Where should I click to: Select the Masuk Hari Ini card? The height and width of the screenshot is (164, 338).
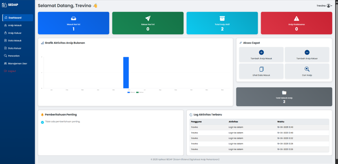tap(73, 23)
